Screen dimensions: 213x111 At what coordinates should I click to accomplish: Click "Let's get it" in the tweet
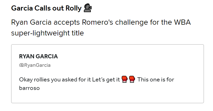[x=106, y=79]
